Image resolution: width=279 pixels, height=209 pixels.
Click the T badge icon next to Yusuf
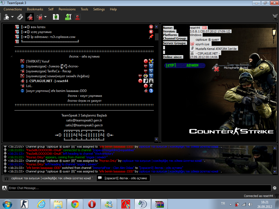151,61
